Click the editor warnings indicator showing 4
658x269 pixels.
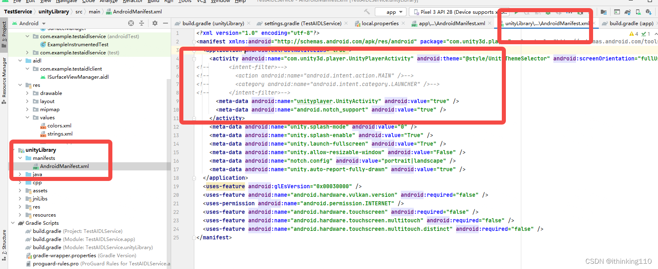(x=634, y=34)
